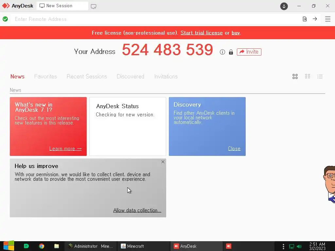Switch to Administrator Minecraft taskbar window
The width and height of the screenshot is (335, 251).
91,246
